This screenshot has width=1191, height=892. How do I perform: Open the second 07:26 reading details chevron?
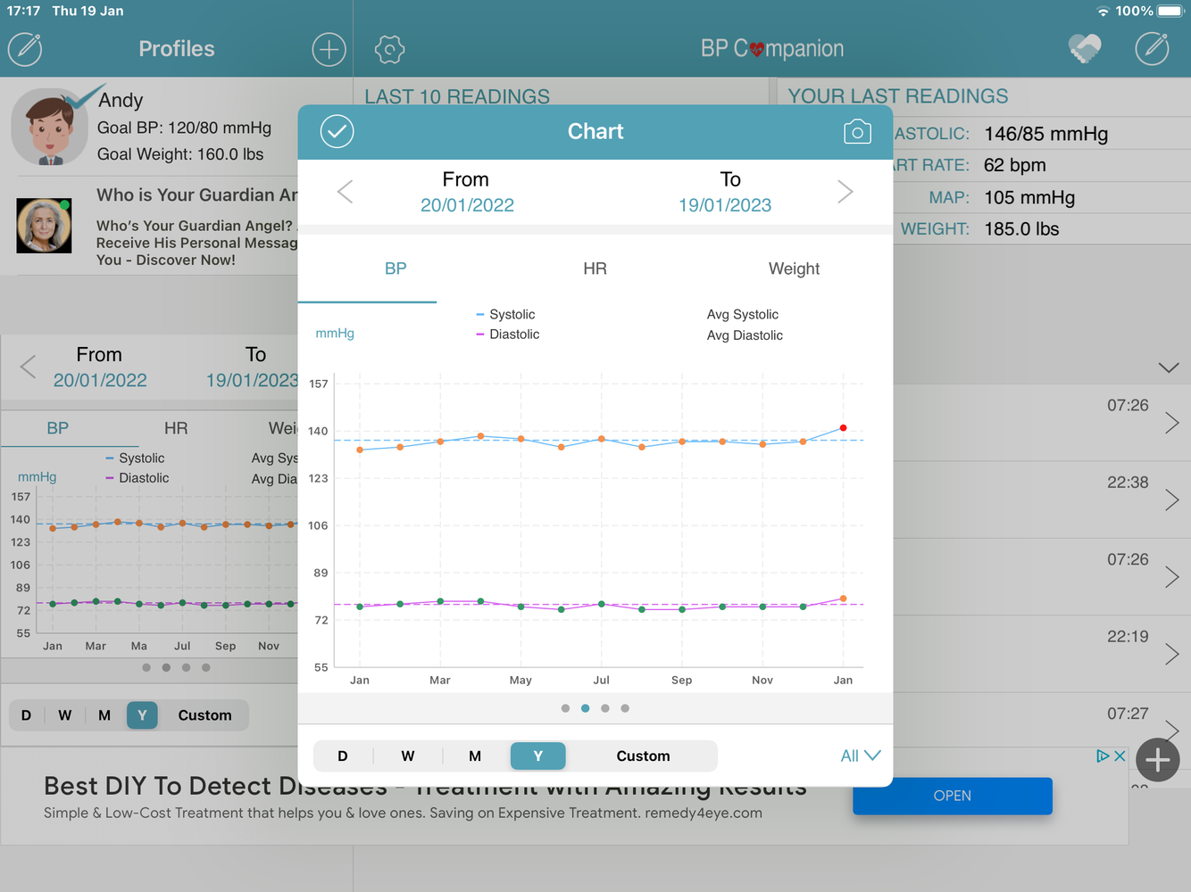(x=1172, y=577)
